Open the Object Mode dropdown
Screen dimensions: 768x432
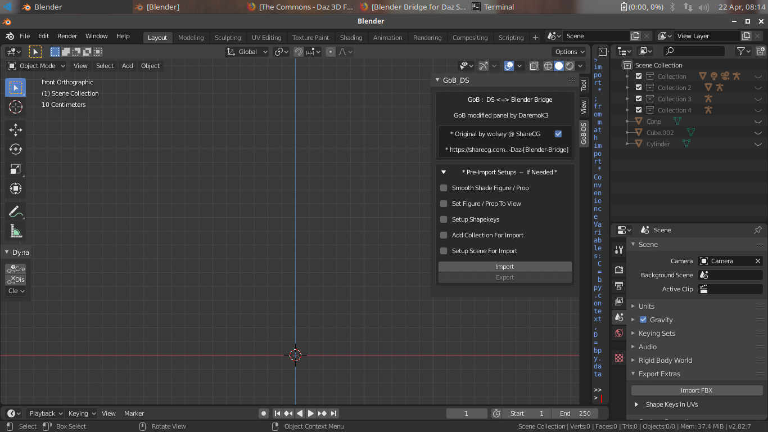point(37,66)
